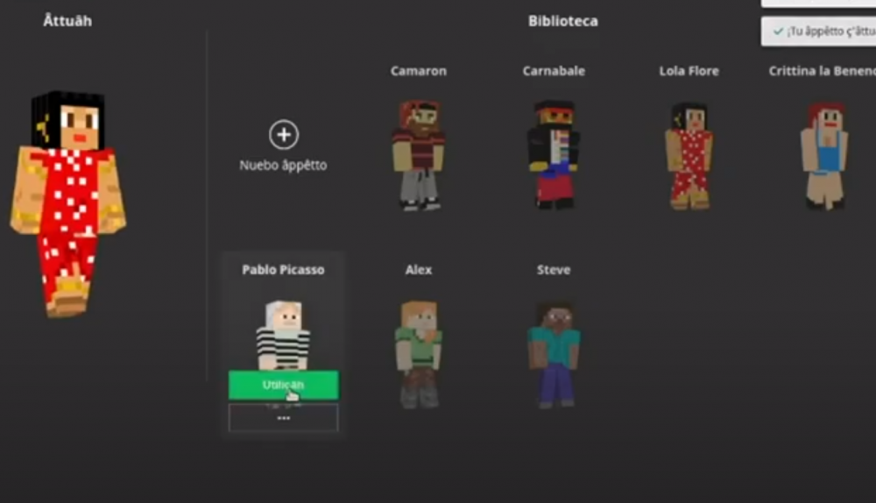This screenshot has width=876, height=503.
Task: Click the Biblioteca section heading
Action: 562,21
